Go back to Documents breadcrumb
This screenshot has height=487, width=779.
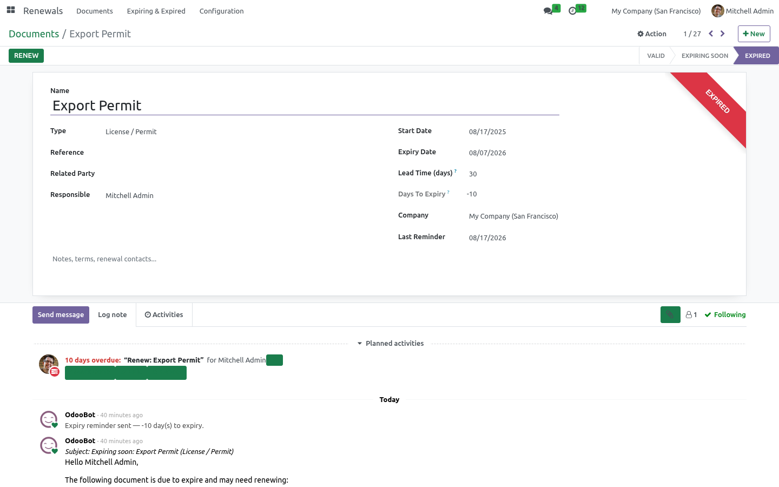point(34,34)
